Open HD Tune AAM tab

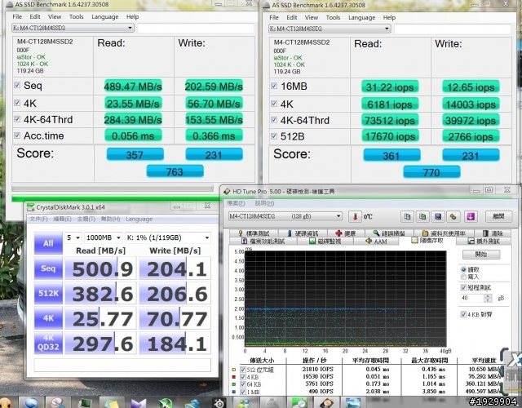pyautogui.click(x=376, y=242)
